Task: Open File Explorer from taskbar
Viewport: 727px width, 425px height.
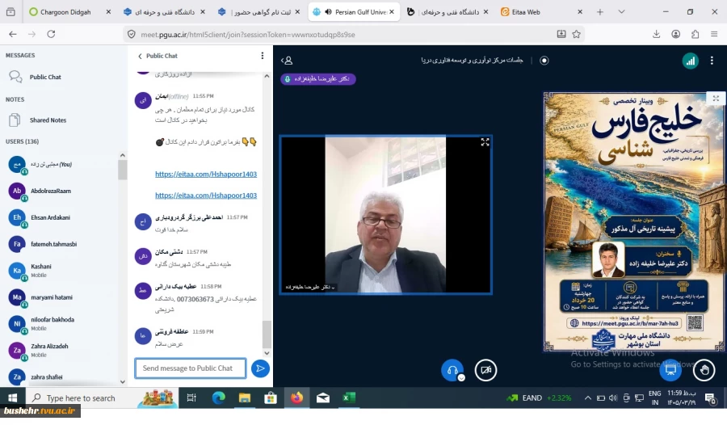Action: [x=244, y=398]
